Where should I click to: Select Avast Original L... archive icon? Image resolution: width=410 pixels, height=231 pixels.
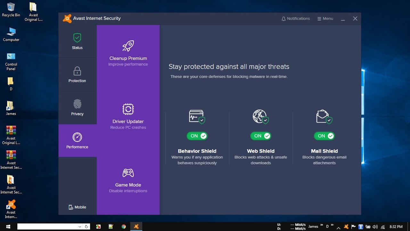[11, 135]
